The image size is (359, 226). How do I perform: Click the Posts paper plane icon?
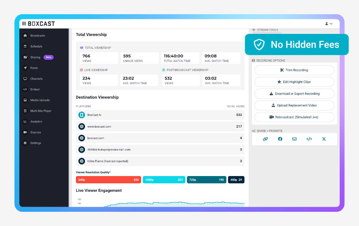25,68
